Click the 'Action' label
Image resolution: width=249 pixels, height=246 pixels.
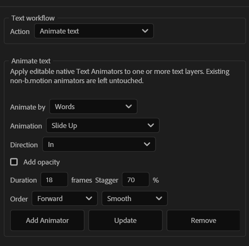[x=20, y=31]
